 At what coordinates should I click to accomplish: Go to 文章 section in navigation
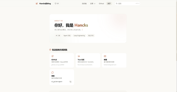pyautogui.click(x=93, y=4)
